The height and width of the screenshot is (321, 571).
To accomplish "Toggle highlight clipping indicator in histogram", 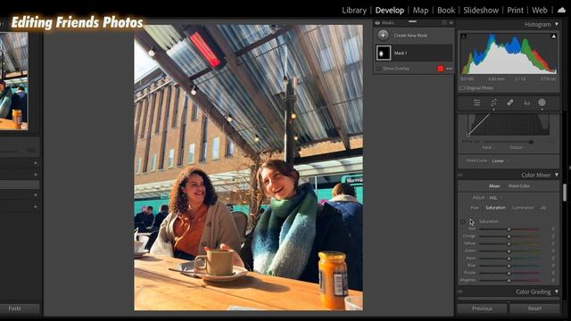I will point(553,37).
